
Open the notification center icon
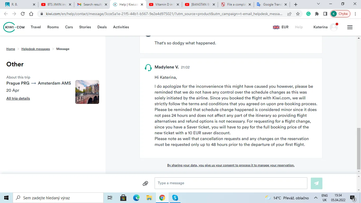coord(353,198)
